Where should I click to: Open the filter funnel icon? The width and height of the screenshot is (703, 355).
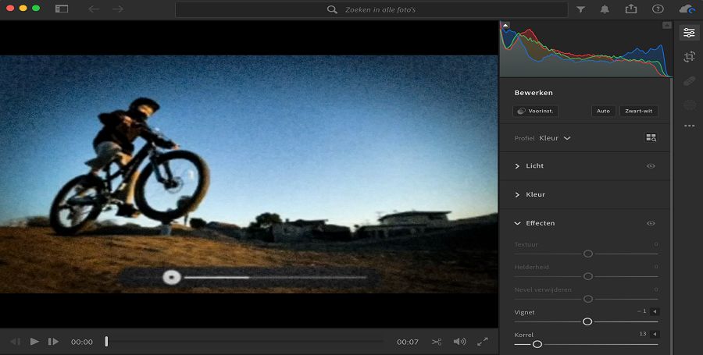[580, 9]
